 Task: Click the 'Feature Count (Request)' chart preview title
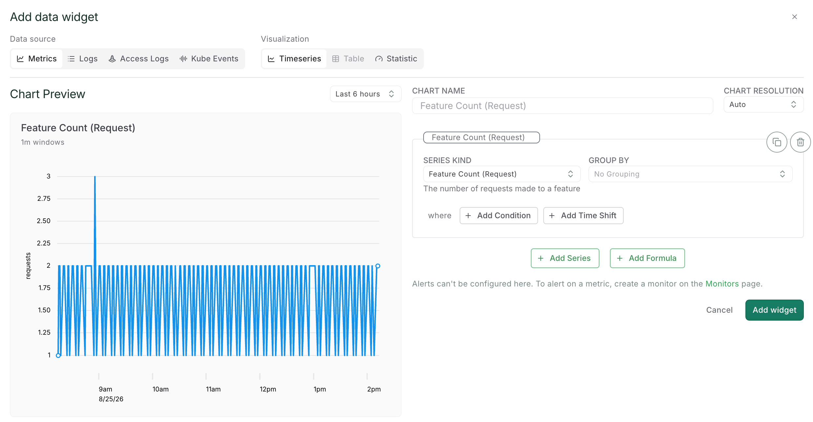coord(78,128)
